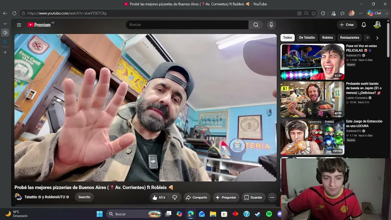
Task: Open the blue question mark help app on taskbar
Action: [x=247, y=214]
